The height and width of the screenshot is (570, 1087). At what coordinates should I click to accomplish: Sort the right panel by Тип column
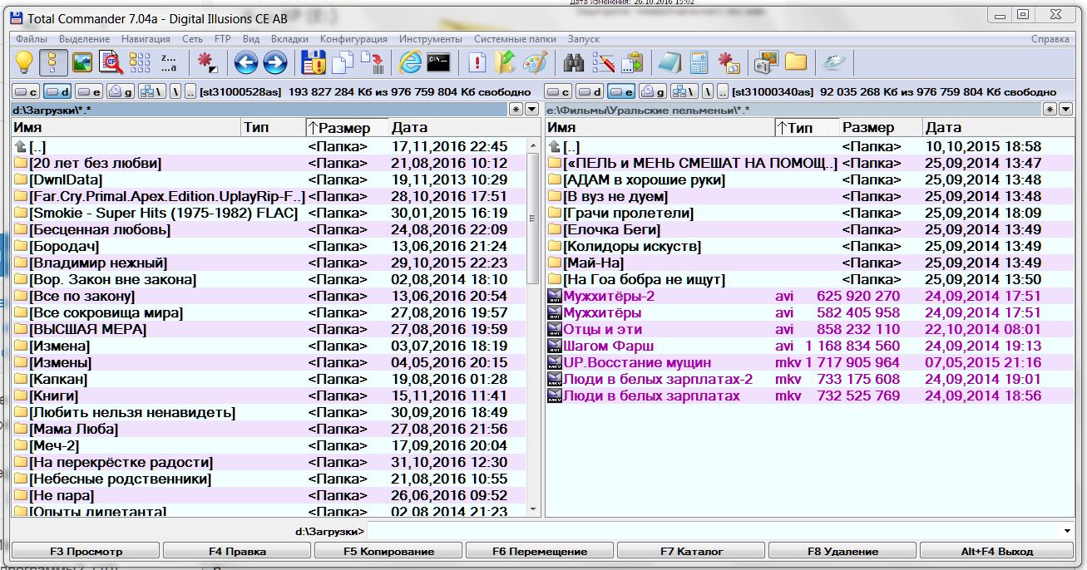click(x=807, y=127)
